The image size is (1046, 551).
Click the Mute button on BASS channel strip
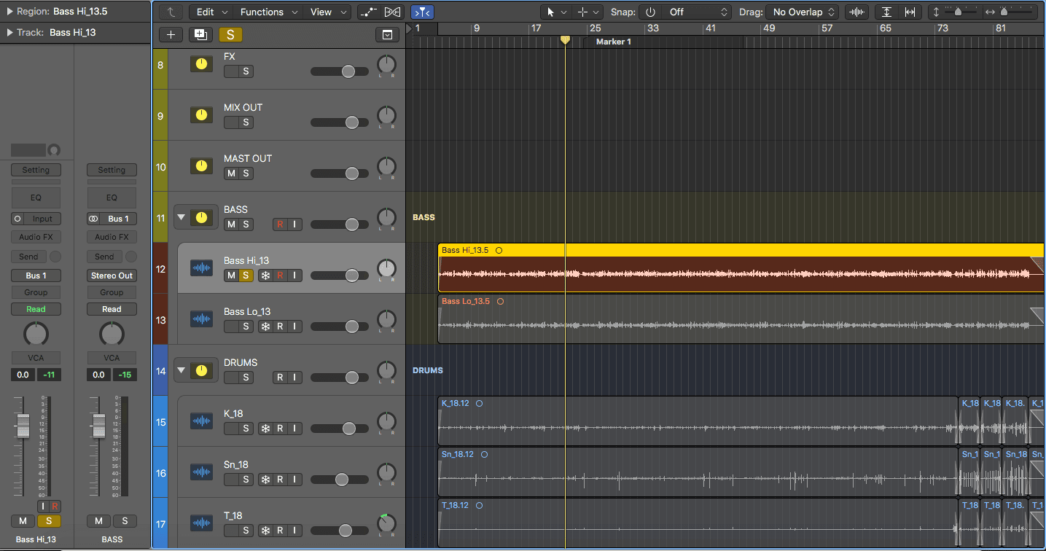point(98,520)
